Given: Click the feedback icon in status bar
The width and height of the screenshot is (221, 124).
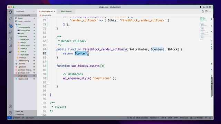Looking at the screenshot, I should click(206, 118).
